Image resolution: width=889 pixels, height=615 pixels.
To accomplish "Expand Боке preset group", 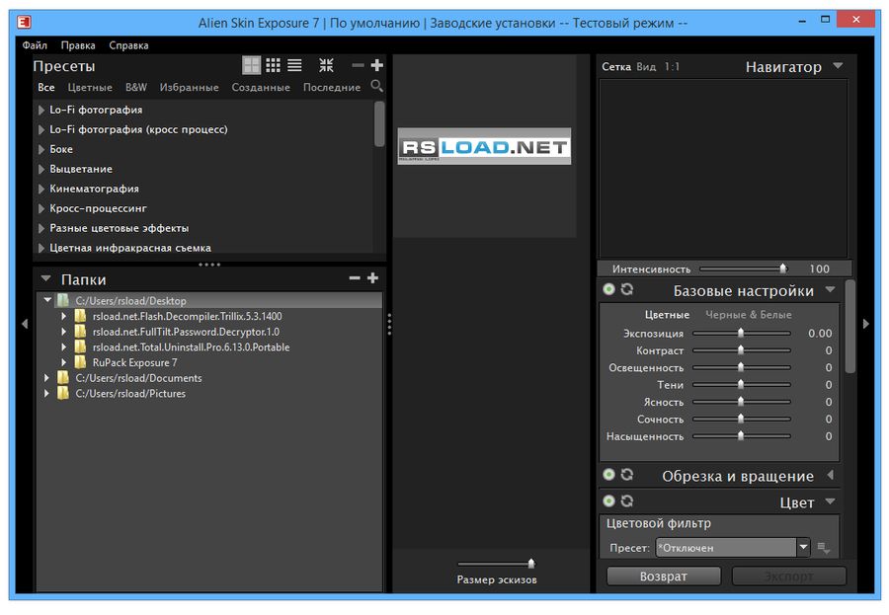I will pos(41,150).
